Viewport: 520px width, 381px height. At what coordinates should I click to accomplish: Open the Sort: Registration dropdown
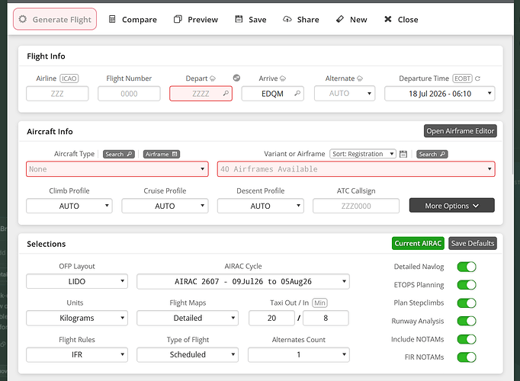(363, 154)
